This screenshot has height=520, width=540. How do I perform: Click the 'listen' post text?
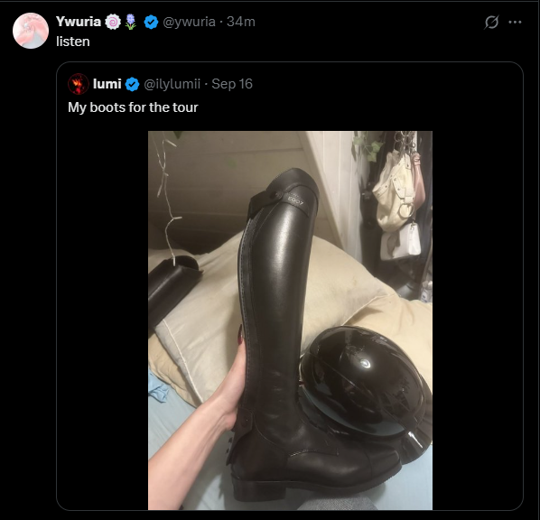73,42
